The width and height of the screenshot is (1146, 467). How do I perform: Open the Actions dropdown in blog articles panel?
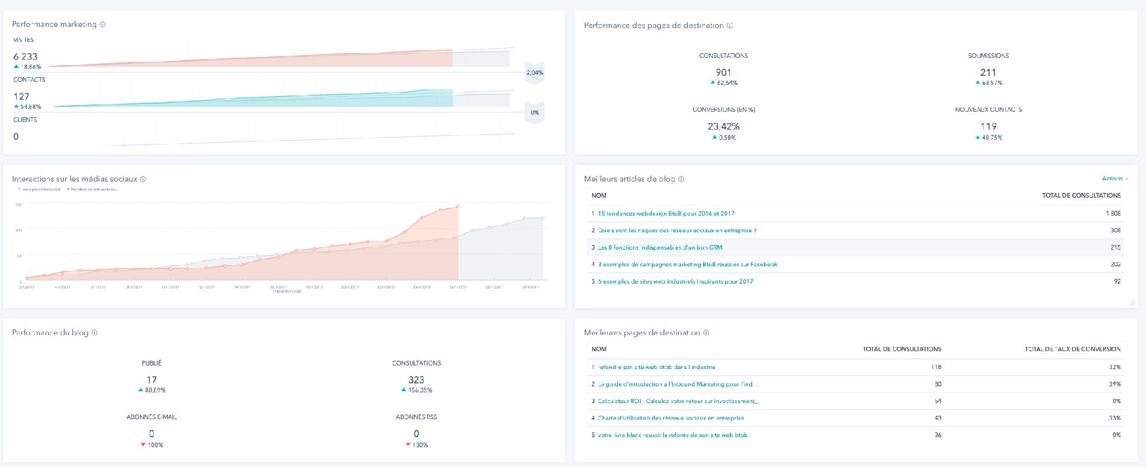(x=1114, y=179)
